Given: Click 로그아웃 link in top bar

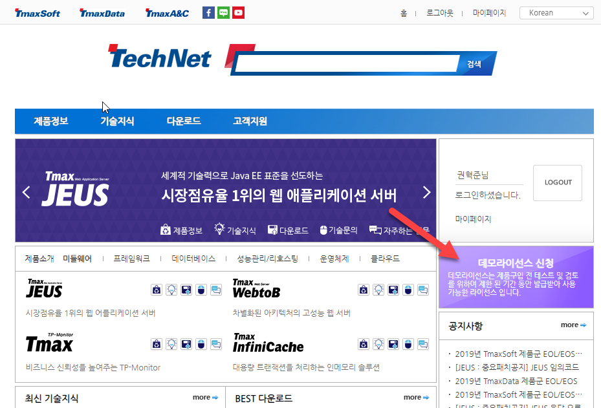Looking at the screenshot, I should tap(440, 13).
